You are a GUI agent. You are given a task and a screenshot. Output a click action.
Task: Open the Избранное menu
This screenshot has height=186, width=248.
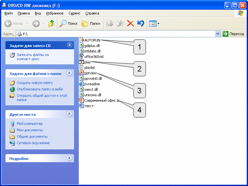pyautogui.click(x=55, y=13)
